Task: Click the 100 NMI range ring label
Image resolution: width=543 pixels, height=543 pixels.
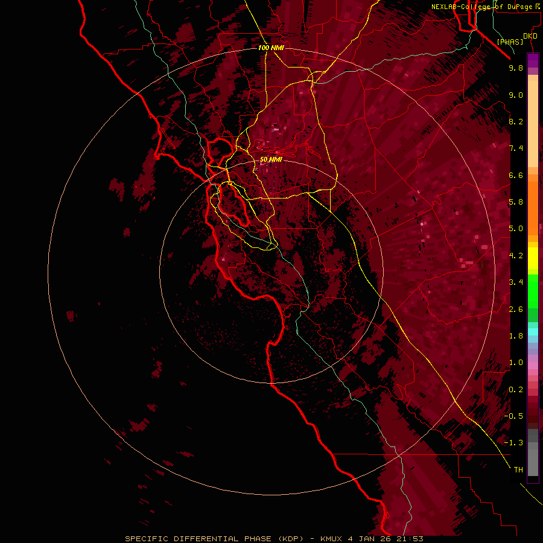Action: (x=271, y=48)
